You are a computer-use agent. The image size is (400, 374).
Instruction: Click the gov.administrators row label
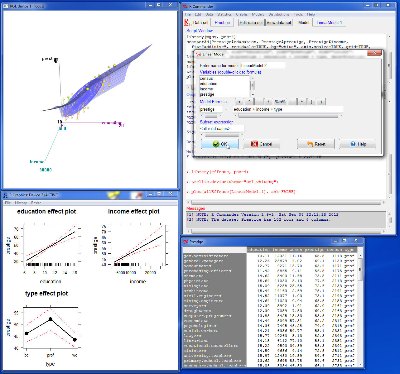206,256
